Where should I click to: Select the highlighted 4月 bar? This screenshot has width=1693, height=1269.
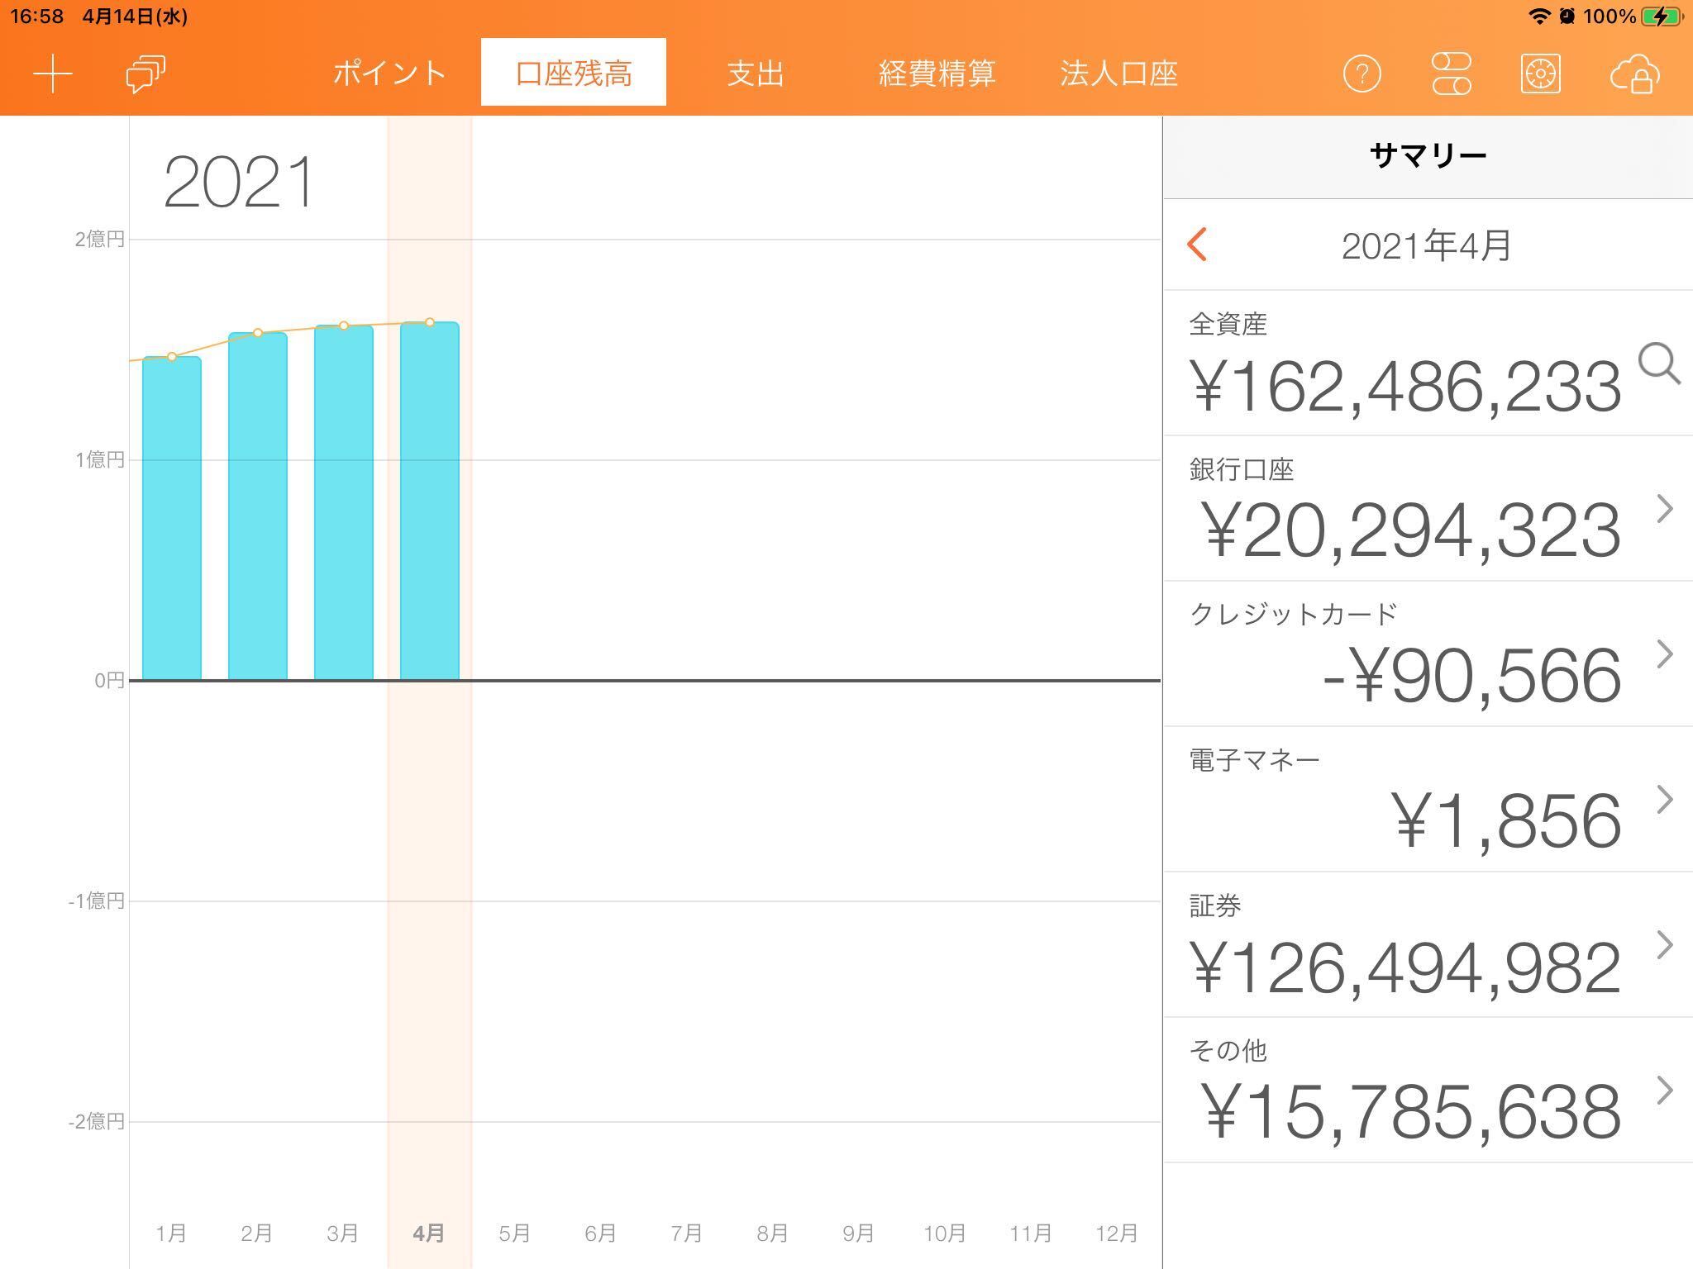coord(430,501)
